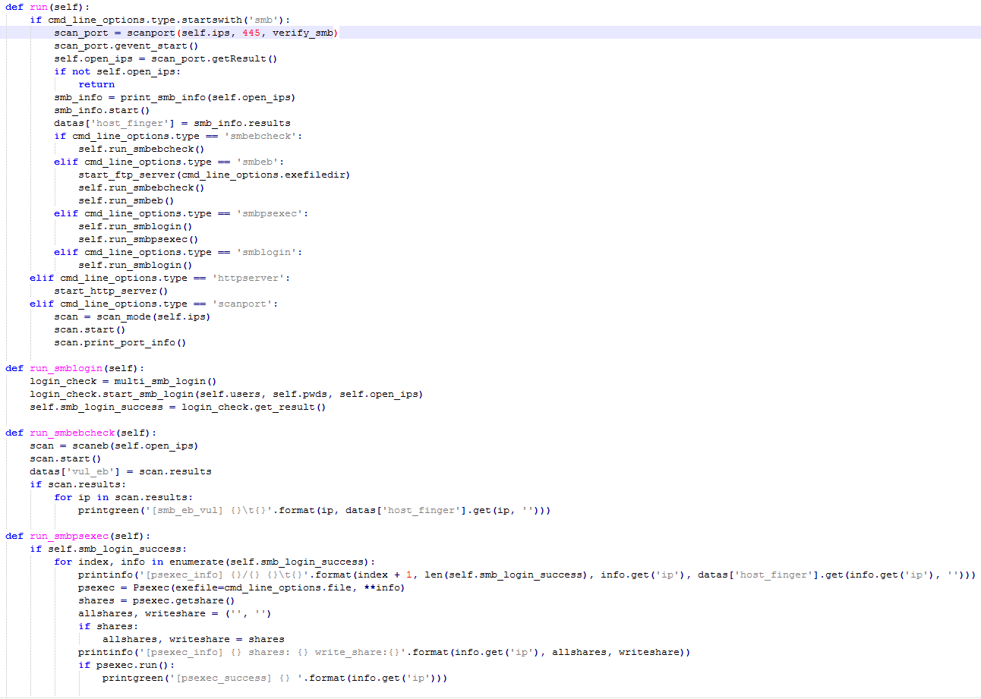
Task: Click the multi_smb_login() assignment line
Action: (x=123, y=381)
